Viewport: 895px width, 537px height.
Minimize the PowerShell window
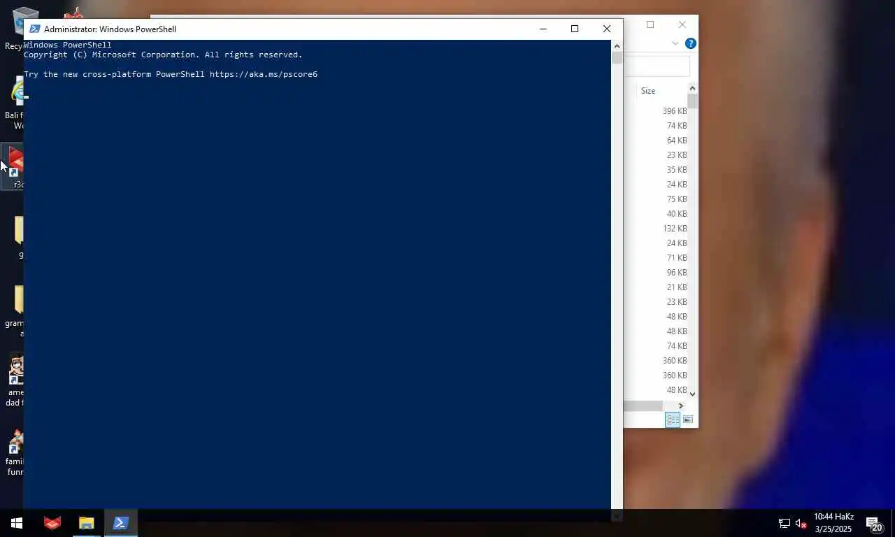[x=543, y=29]
